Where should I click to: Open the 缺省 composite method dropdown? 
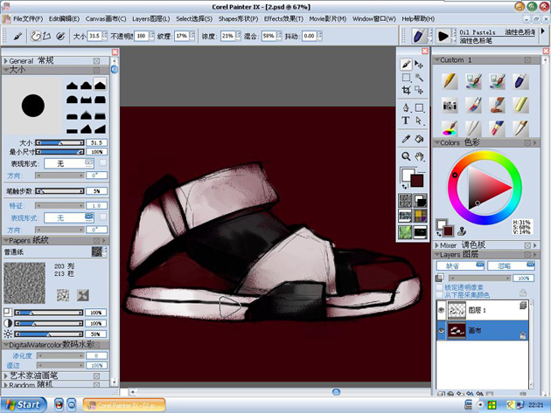point(460,265)
